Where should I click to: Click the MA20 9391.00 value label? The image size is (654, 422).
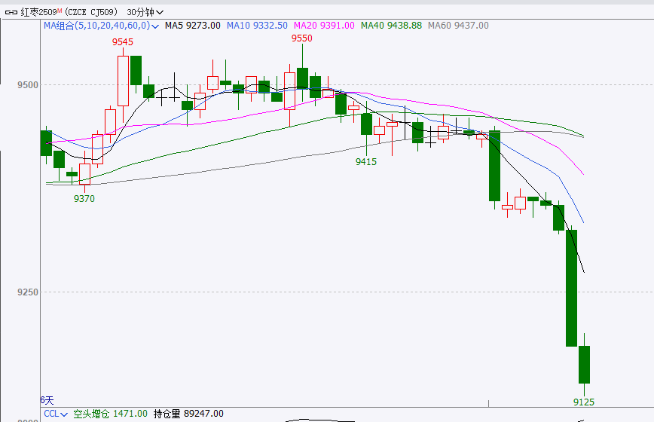324,26
